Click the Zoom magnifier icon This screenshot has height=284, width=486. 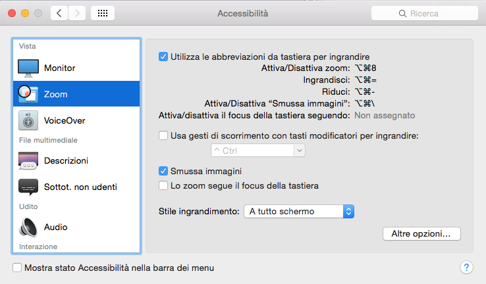(x=28, y=94)
